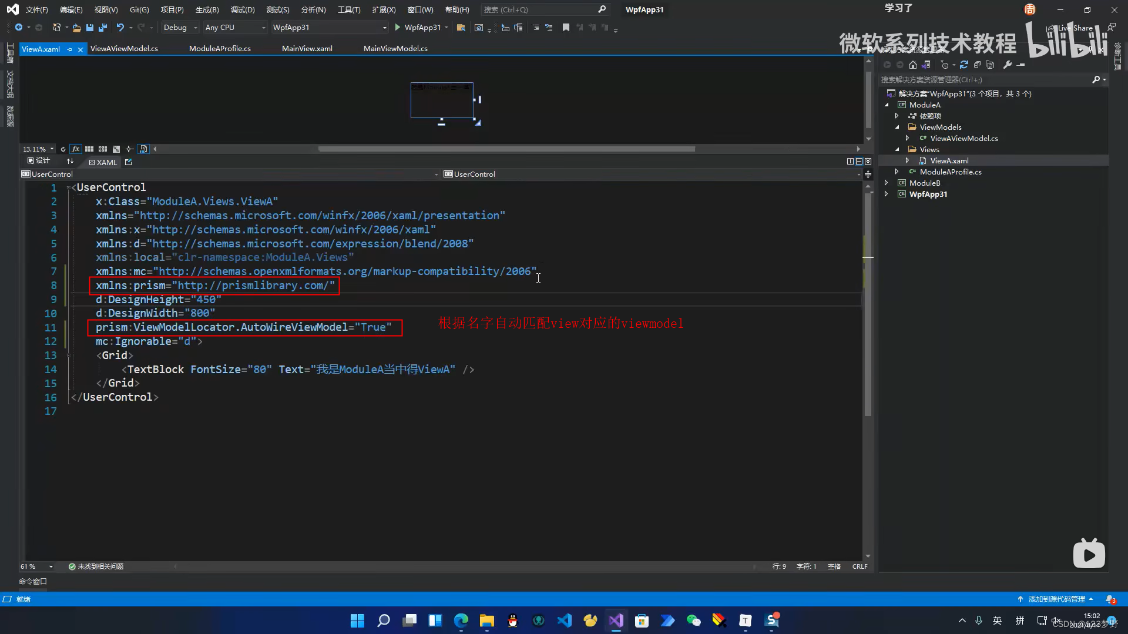Image resolution: width=1128 pixels, height=634 pixels.
Task: Click the new project toolbar icon
Action: [56, 28]
